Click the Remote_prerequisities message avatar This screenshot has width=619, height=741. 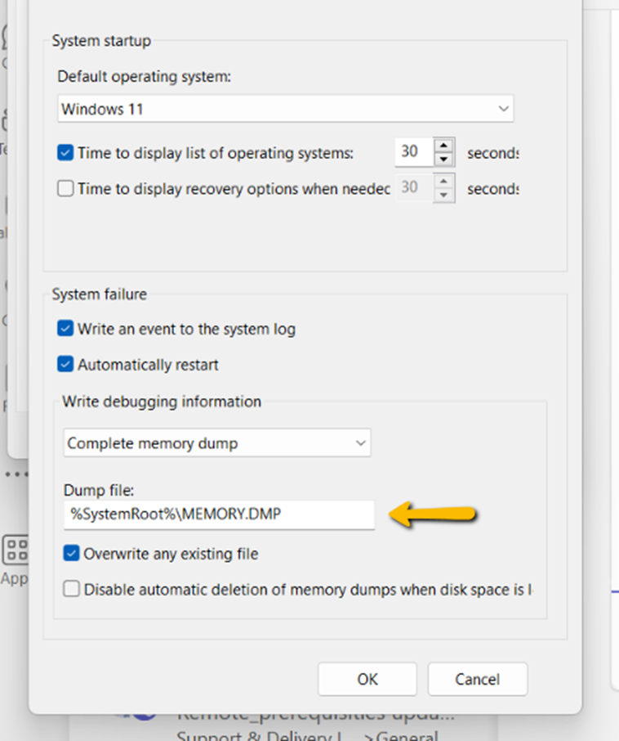pyautogui.click(x=143, y=713)
